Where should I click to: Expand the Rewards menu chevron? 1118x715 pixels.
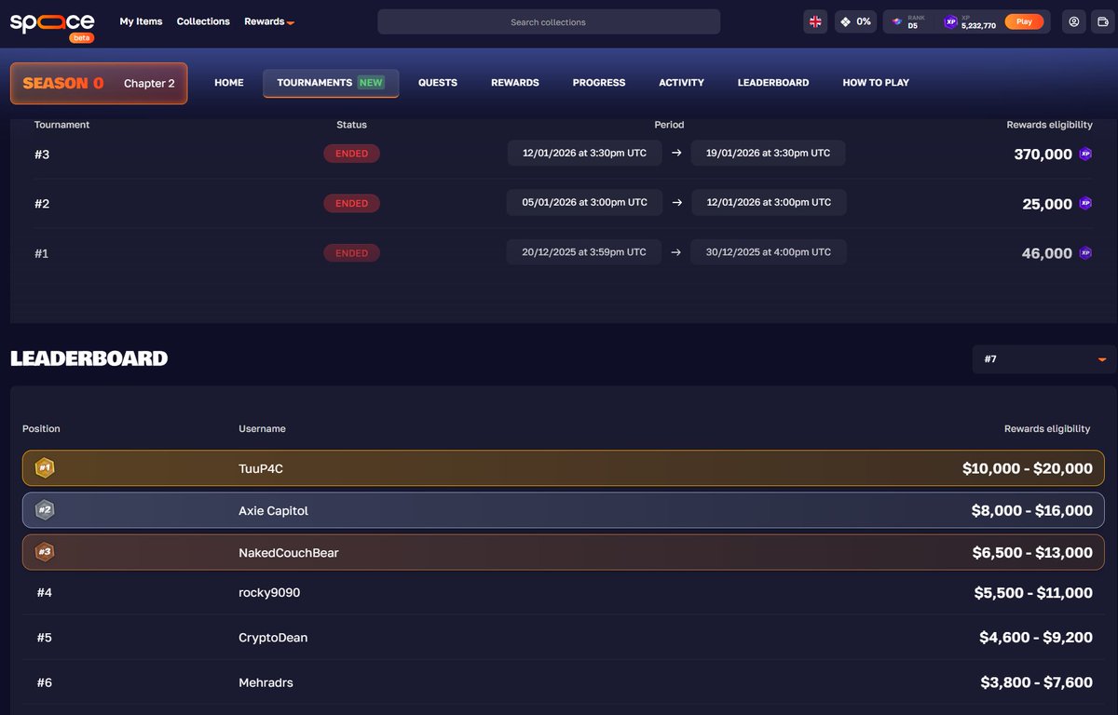[289, 21]
